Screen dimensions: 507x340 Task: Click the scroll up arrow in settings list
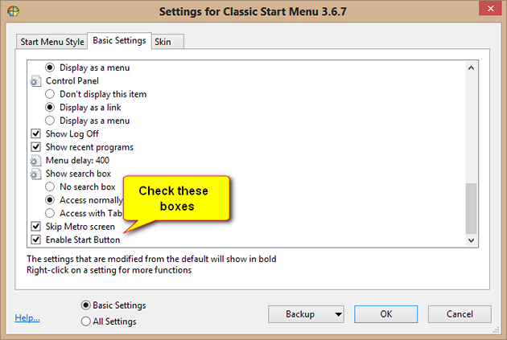pos(471,68)
